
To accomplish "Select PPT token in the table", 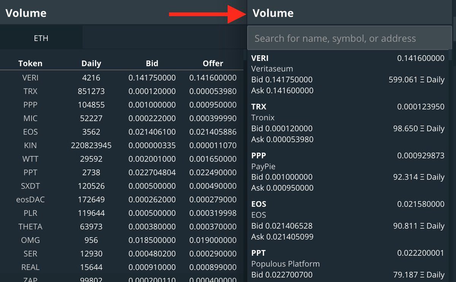I will pyautogui.click(x=30, y=172).
